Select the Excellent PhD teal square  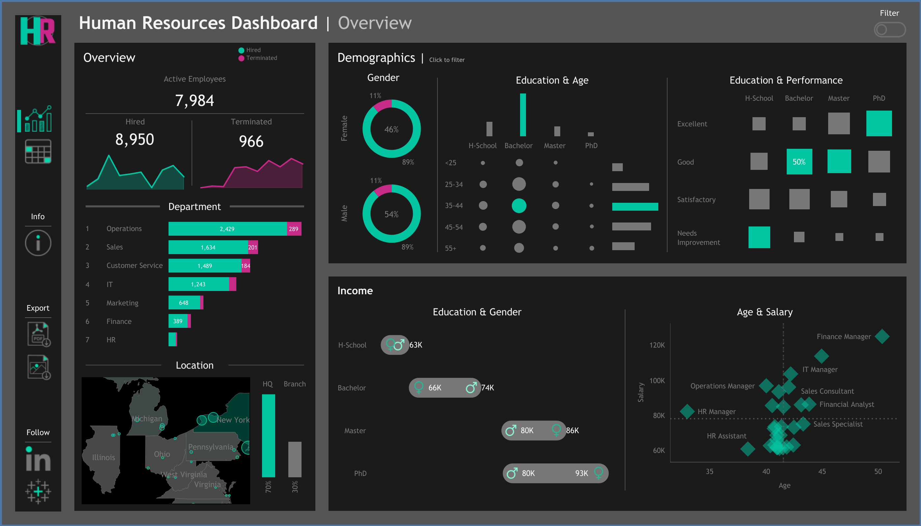[x=879, y=123]
